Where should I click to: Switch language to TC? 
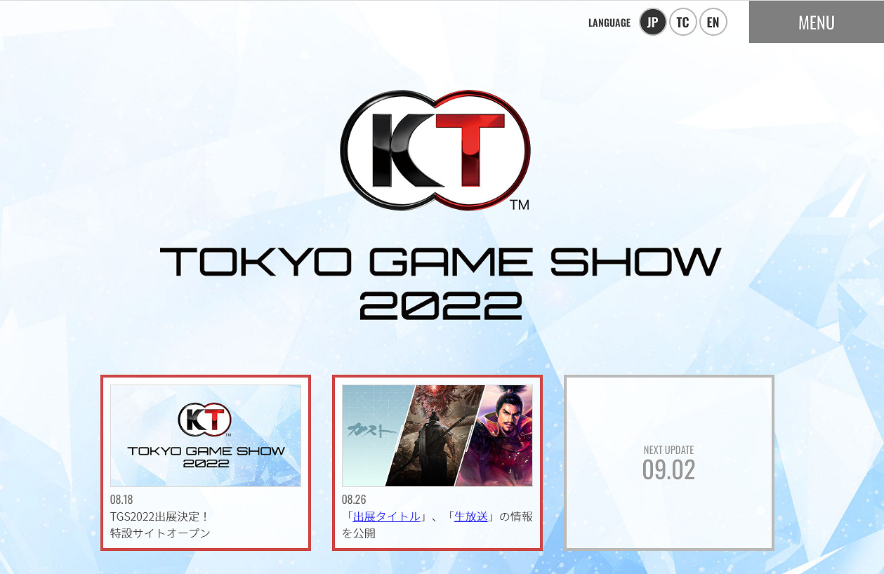click(682, 22)
